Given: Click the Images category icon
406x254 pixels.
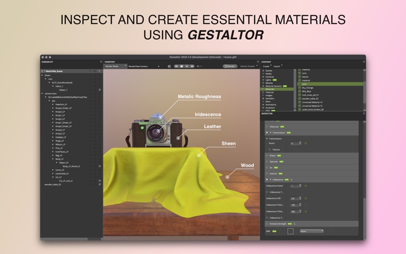Looking at the screenshot, I should [x=263, y=95].
